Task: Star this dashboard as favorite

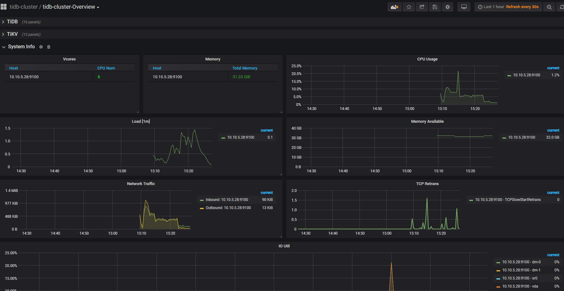Action: [x=409, y=7]
